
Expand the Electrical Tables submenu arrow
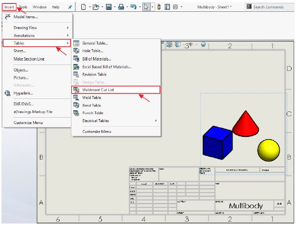[156, 121]
